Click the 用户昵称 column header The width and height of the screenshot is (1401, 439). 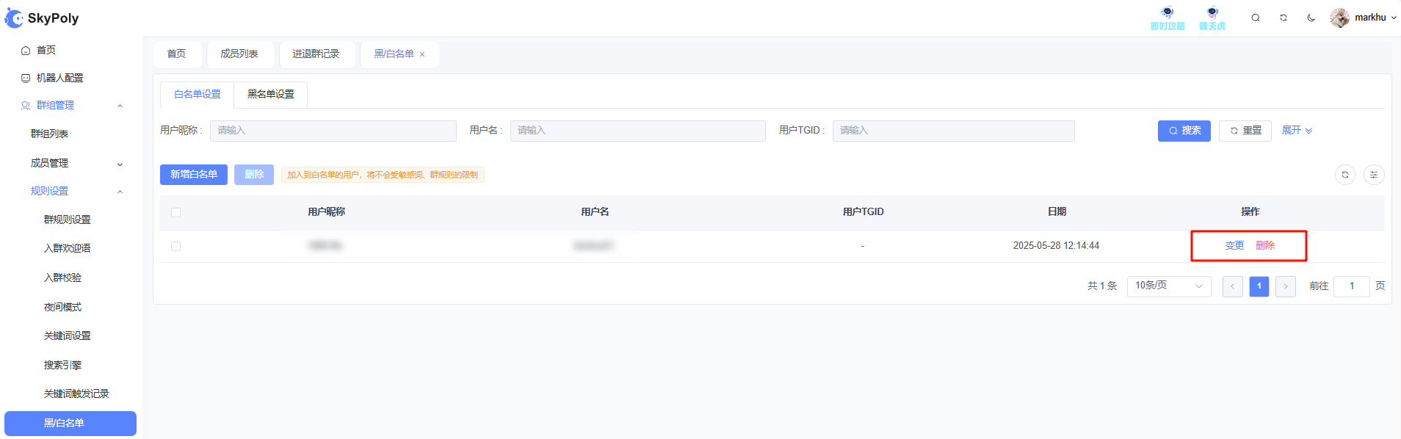click(x=327, y=212)
